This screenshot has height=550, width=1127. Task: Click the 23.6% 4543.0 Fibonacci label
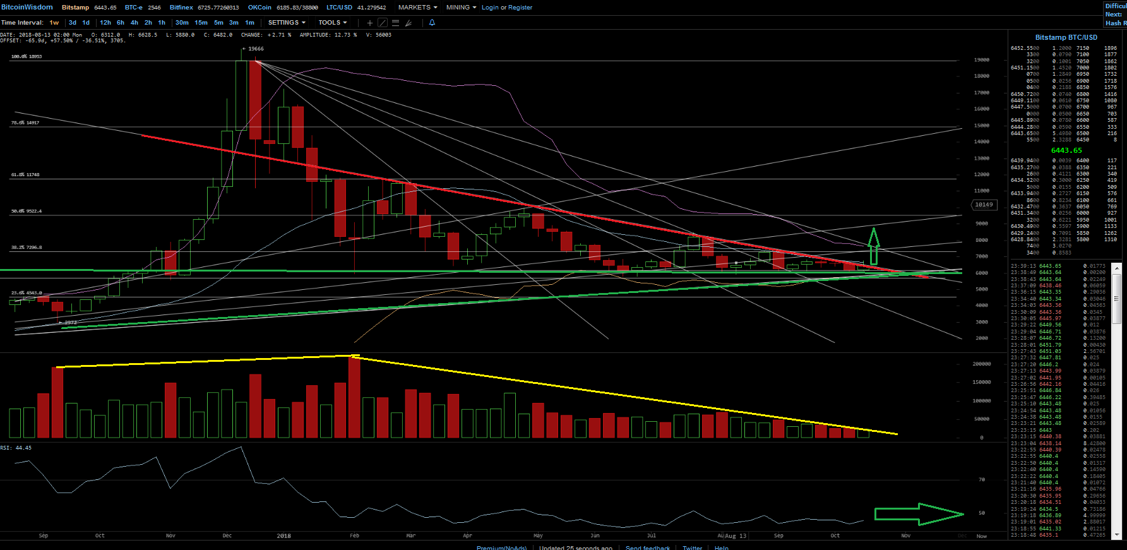tap(27, 292)
